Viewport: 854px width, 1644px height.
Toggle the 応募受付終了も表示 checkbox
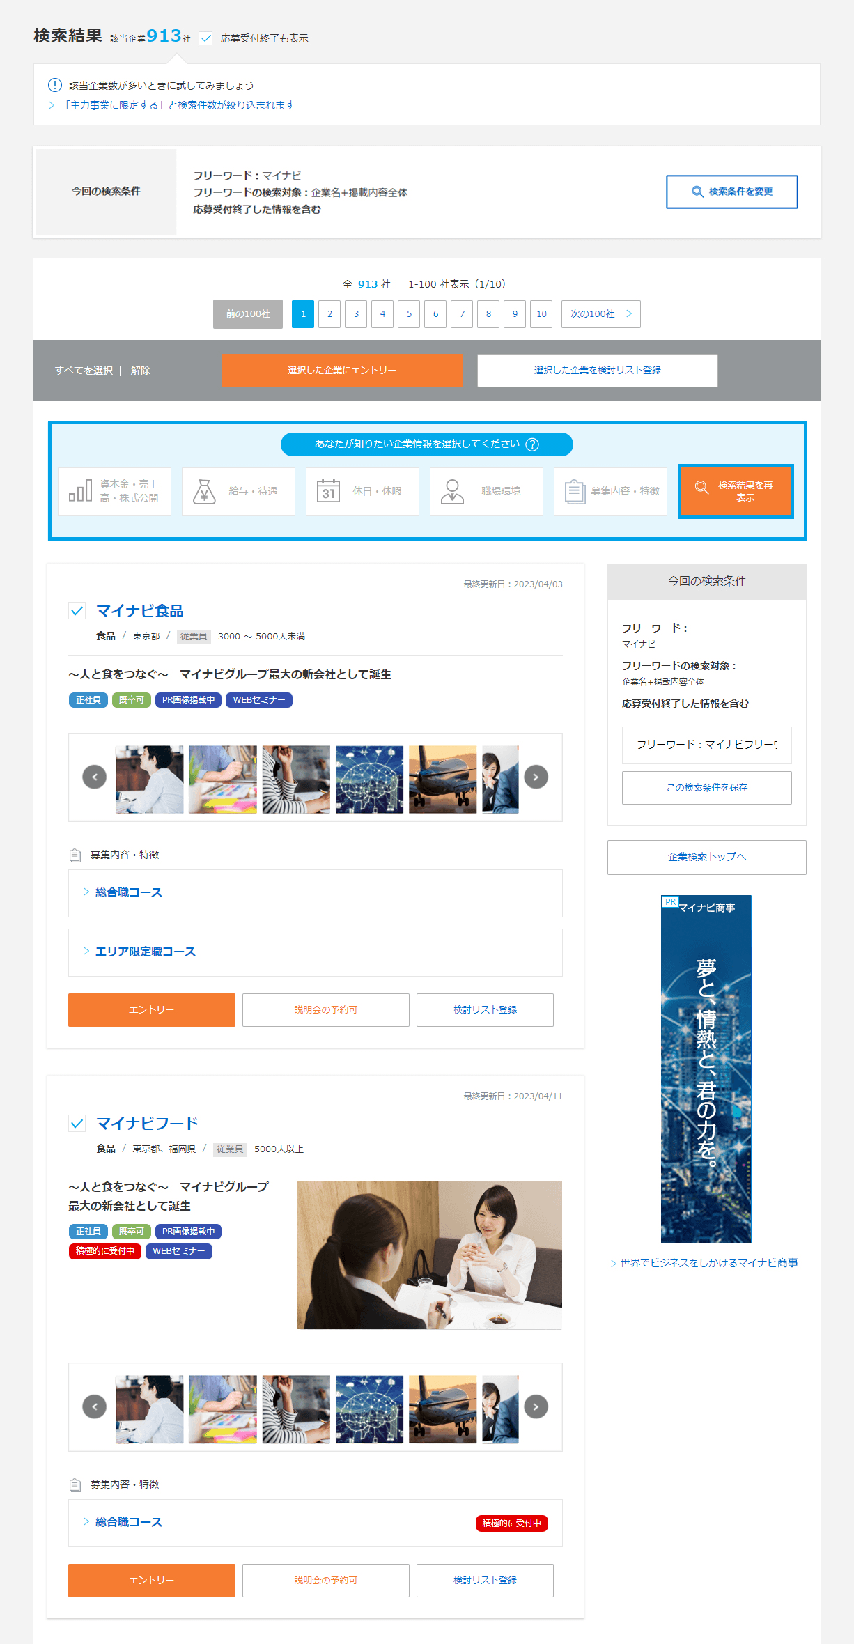tap(205, 38)
